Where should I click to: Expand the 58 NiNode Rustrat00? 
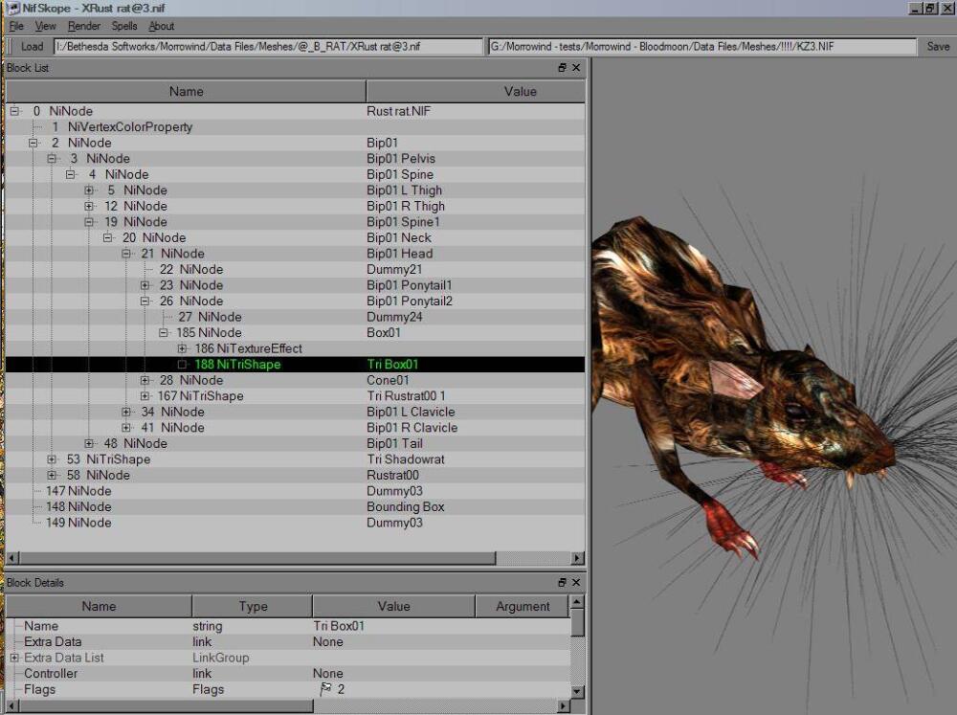point(52,476)
